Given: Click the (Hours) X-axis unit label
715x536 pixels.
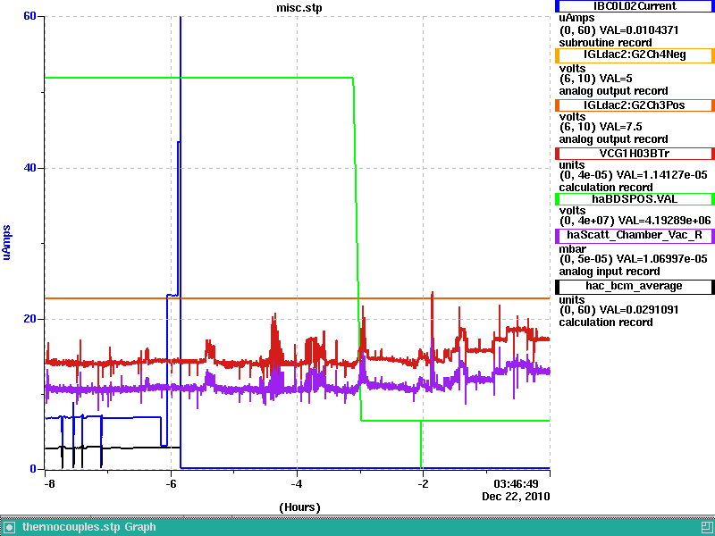Looking at the screenshot, I should pos(299,507).
